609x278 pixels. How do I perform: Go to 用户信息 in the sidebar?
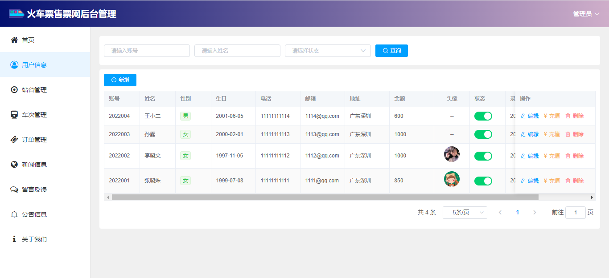(34, 65)
